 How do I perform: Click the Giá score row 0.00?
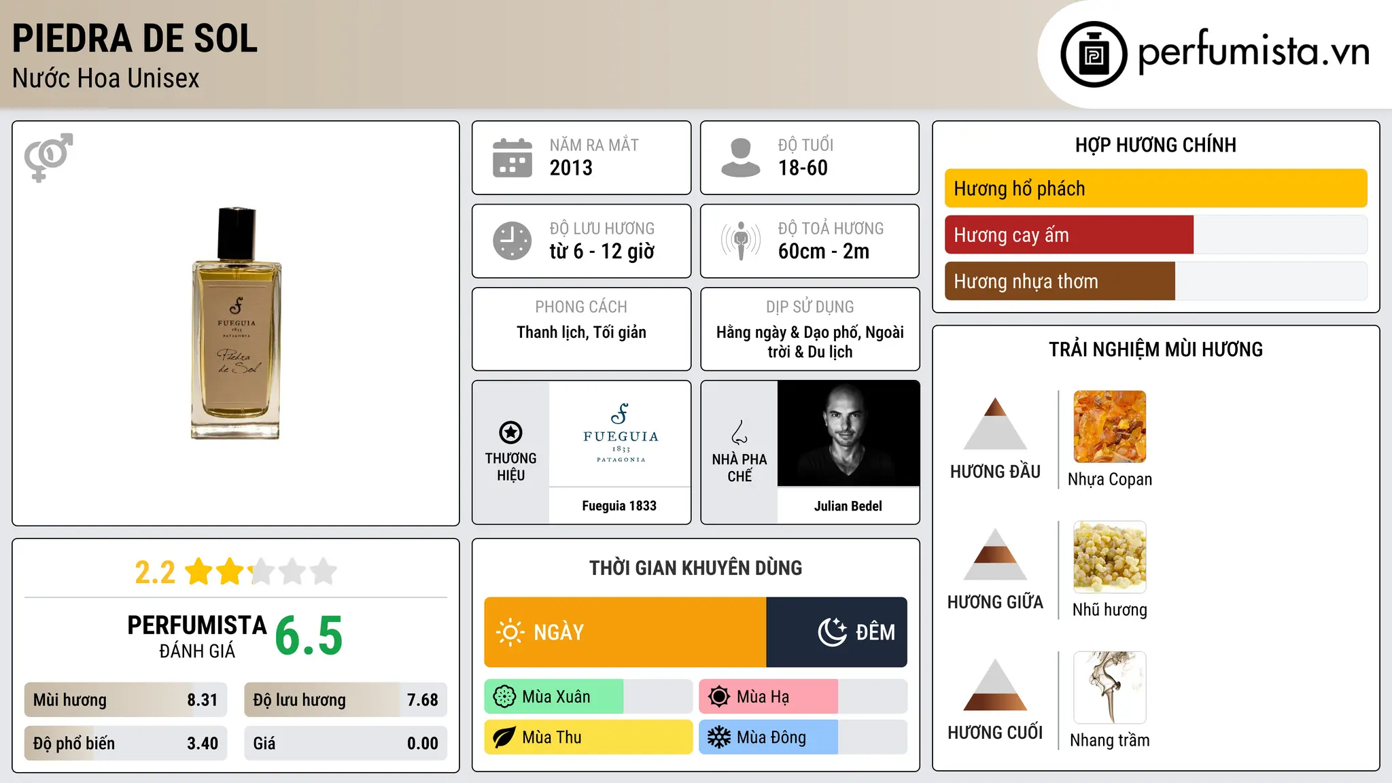[x=345, y=744]
